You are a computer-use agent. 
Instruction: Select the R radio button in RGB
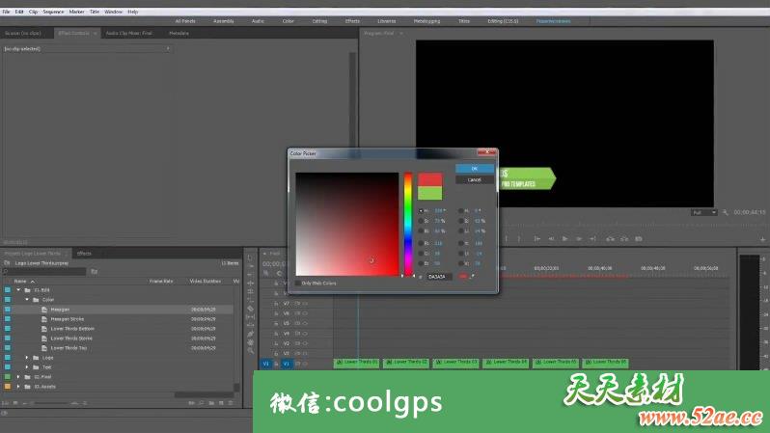[x=422, y=243]
